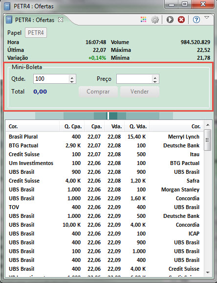Click the Volume value 984.520.829

[195, 42]
